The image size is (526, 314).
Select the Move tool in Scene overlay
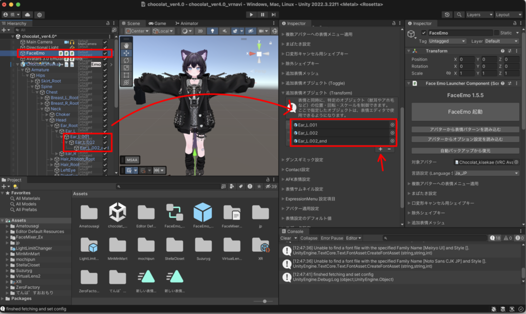click(x=127, y=53)
